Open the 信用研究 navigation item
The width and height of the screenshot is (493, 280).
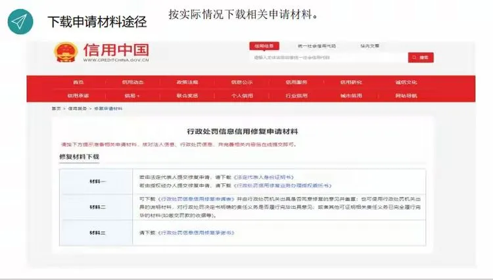coord(351,82)
